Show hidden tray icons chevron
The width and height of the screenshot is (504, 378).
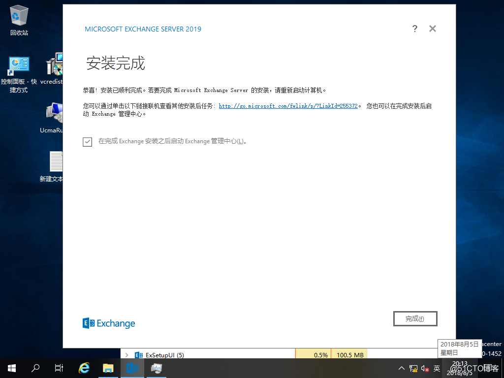pos(401,368)
